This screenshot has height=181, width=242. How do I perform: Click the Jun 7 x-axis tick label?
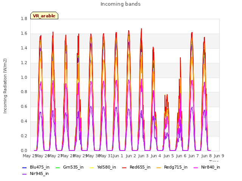(194, 156)
